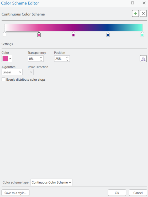
Task: Click Save to a style button
Action: [15, 193]
